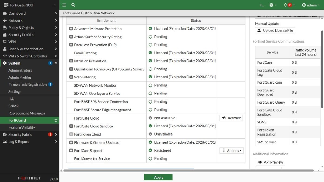324x182 pixels.
Task: Click the firmware version v7.4.9 label
Action: tap(54, 179)
